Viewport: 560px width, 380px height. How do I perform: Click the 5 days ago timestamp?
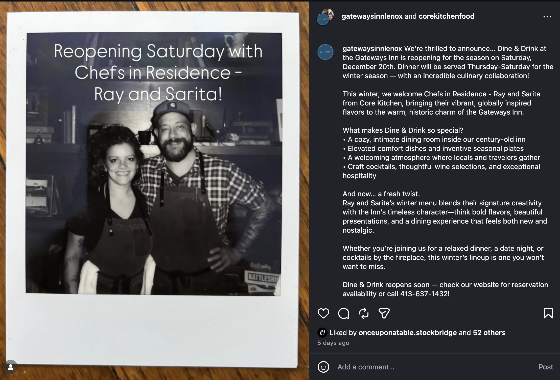(333, 343)
